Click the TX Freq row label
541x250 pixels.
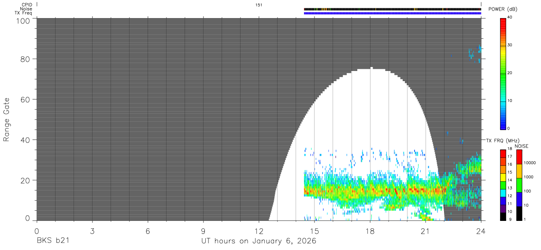23,13
